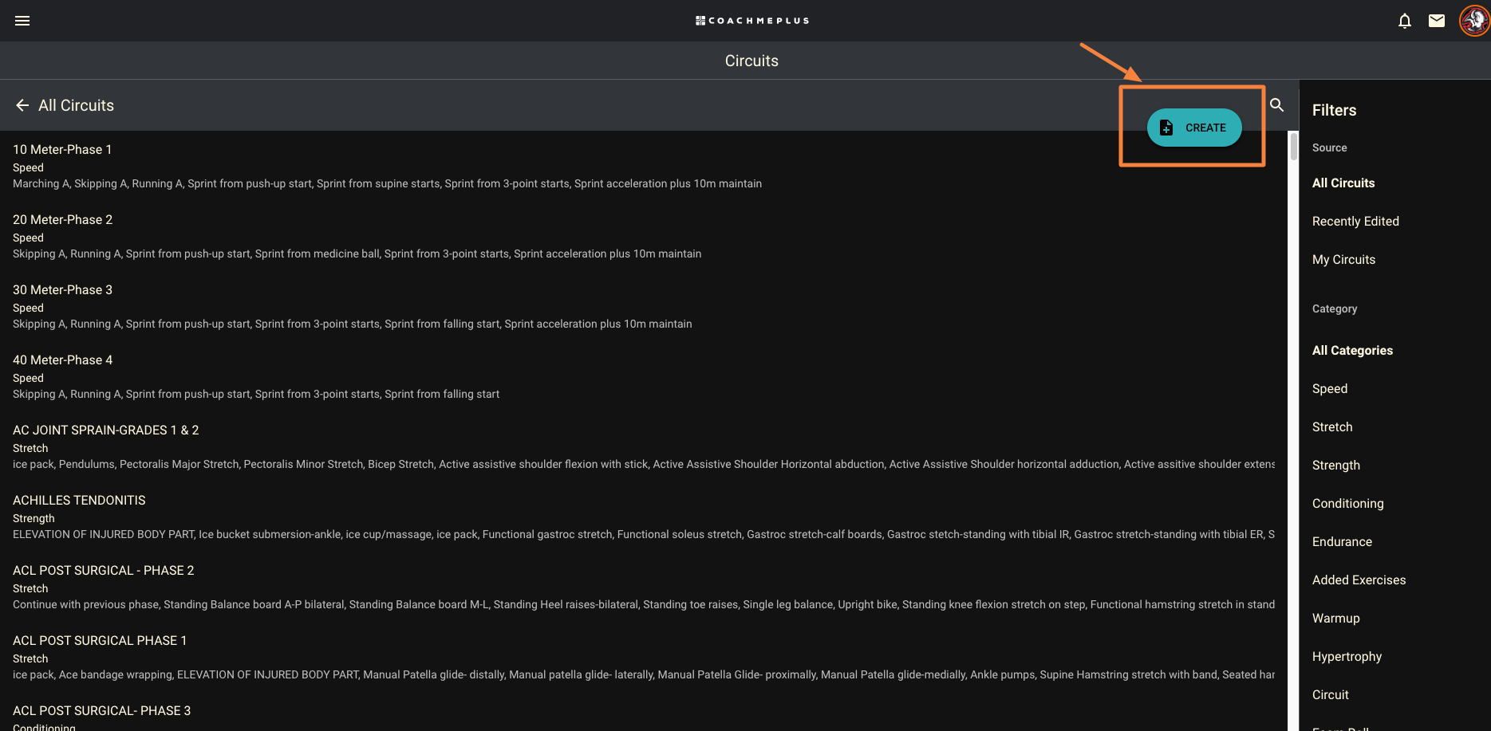The width and height of the screenshot is (1491, 731).
Task: Filter circuits by Hypertrophy category
Action: point(1347,656)
